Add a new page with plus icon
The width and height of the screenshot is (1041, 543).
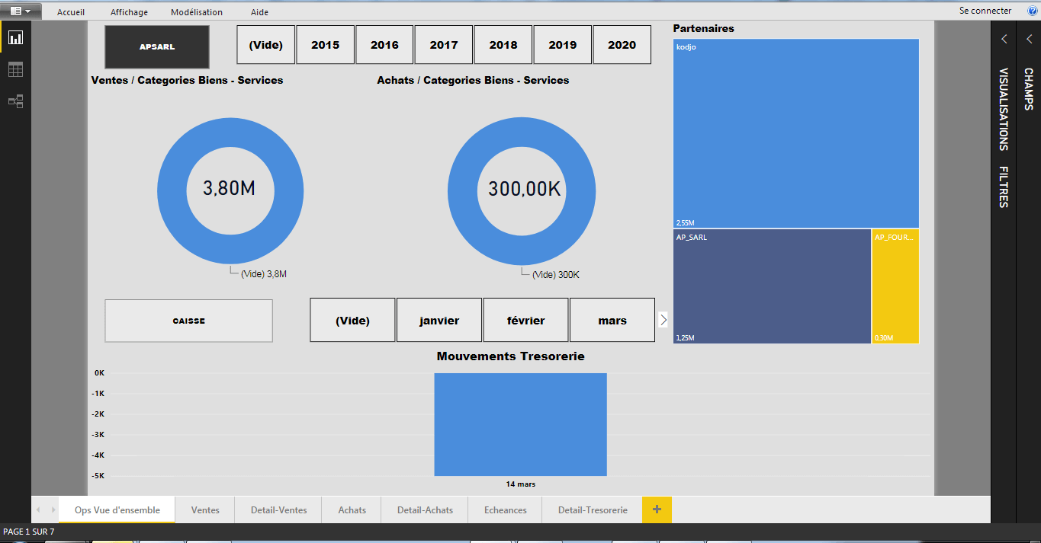(x=657, y=509)
